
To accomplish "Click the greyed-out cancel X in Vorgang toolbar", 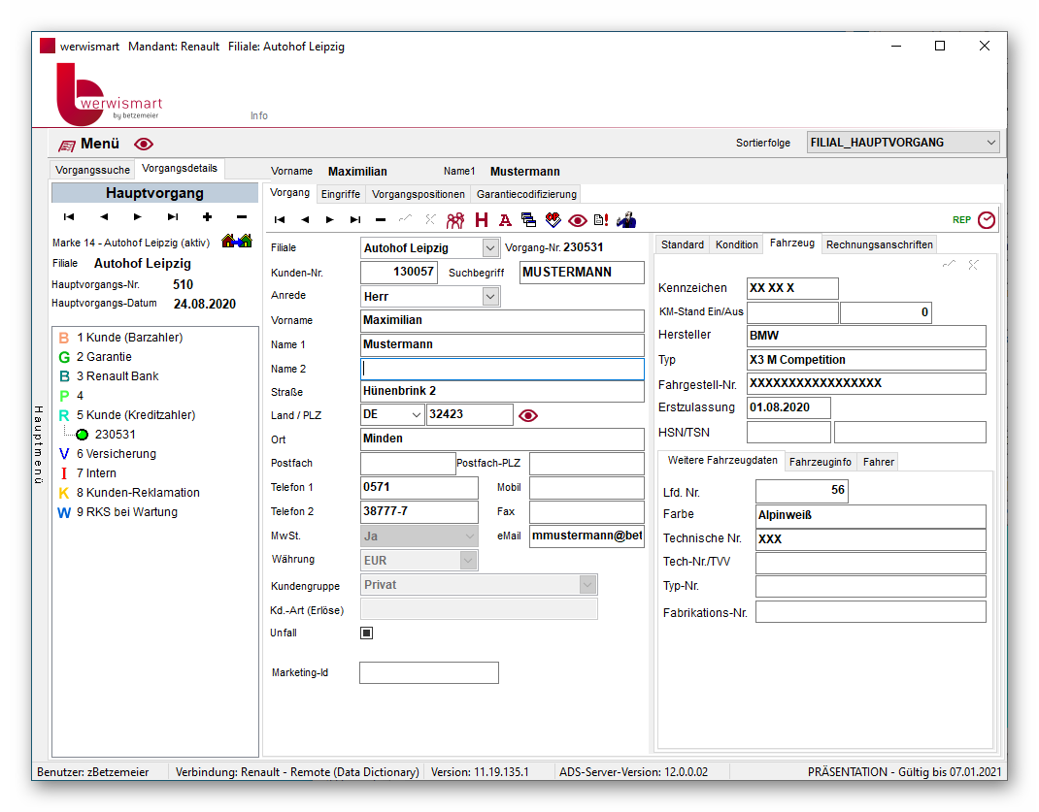I will coord(430,219).
